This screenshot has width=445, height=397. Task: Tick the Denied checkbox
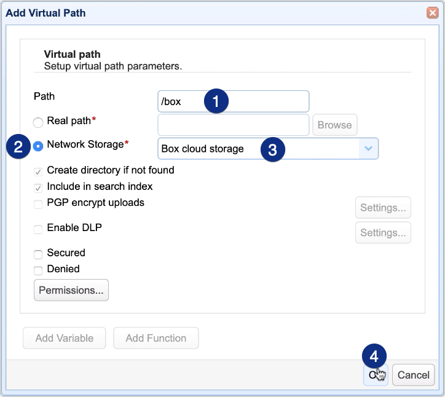(38, 270)
